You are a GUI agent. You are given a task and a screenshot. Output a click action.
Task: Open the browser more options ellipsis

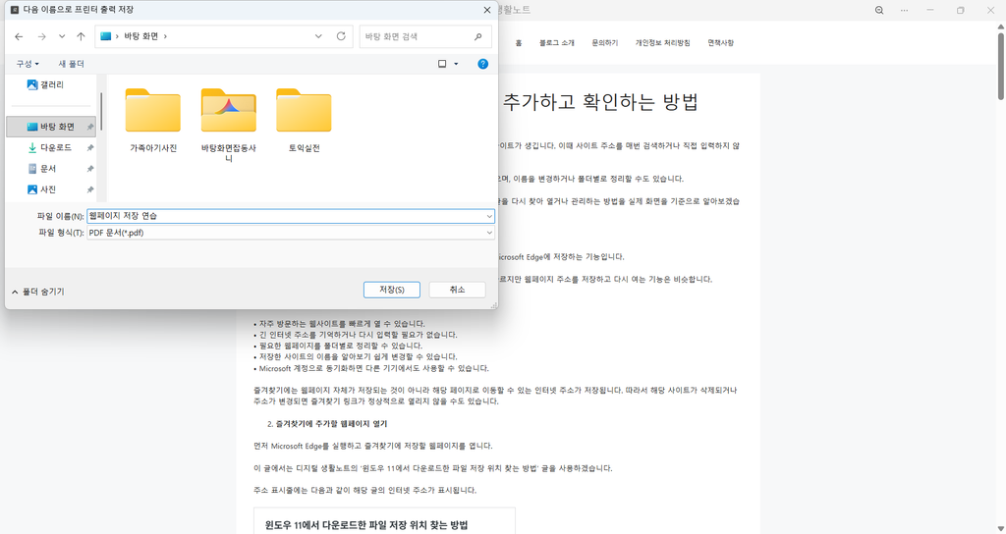click(x=904, y=10)
